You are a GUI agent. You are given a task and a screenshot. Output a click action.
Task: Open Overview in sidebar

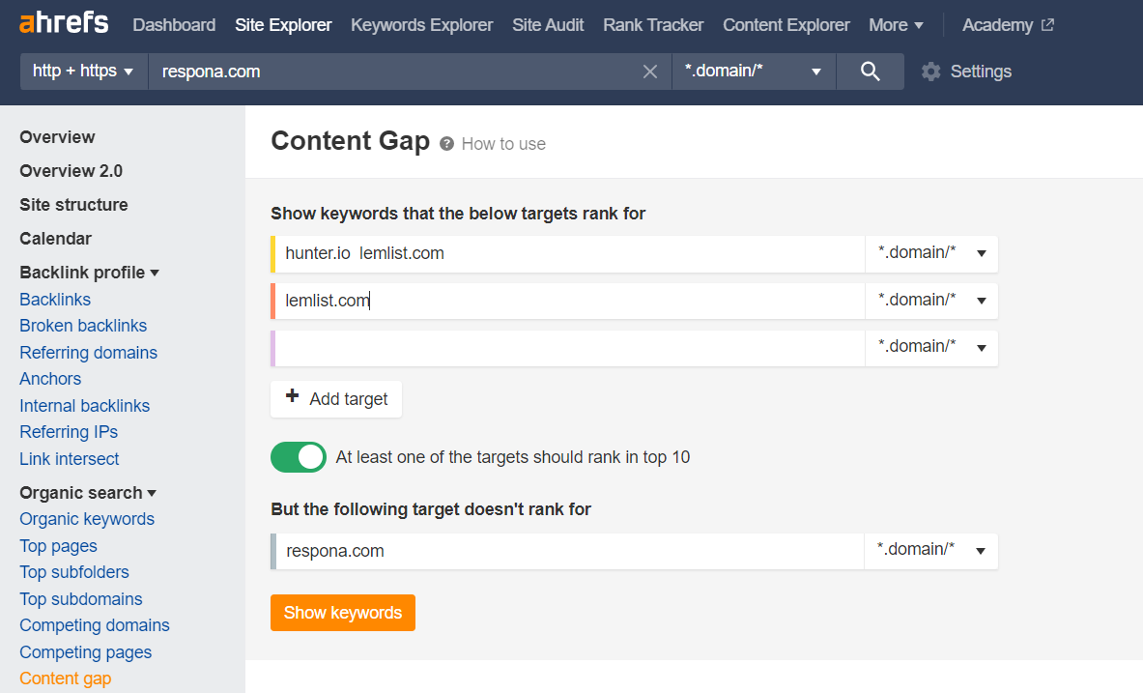(58, 137)
